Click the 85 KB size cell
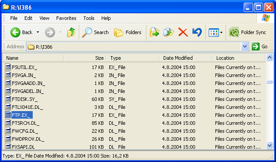Image resolution: width=276 pixels, height=162 pixels. click(x=97, y=123)
